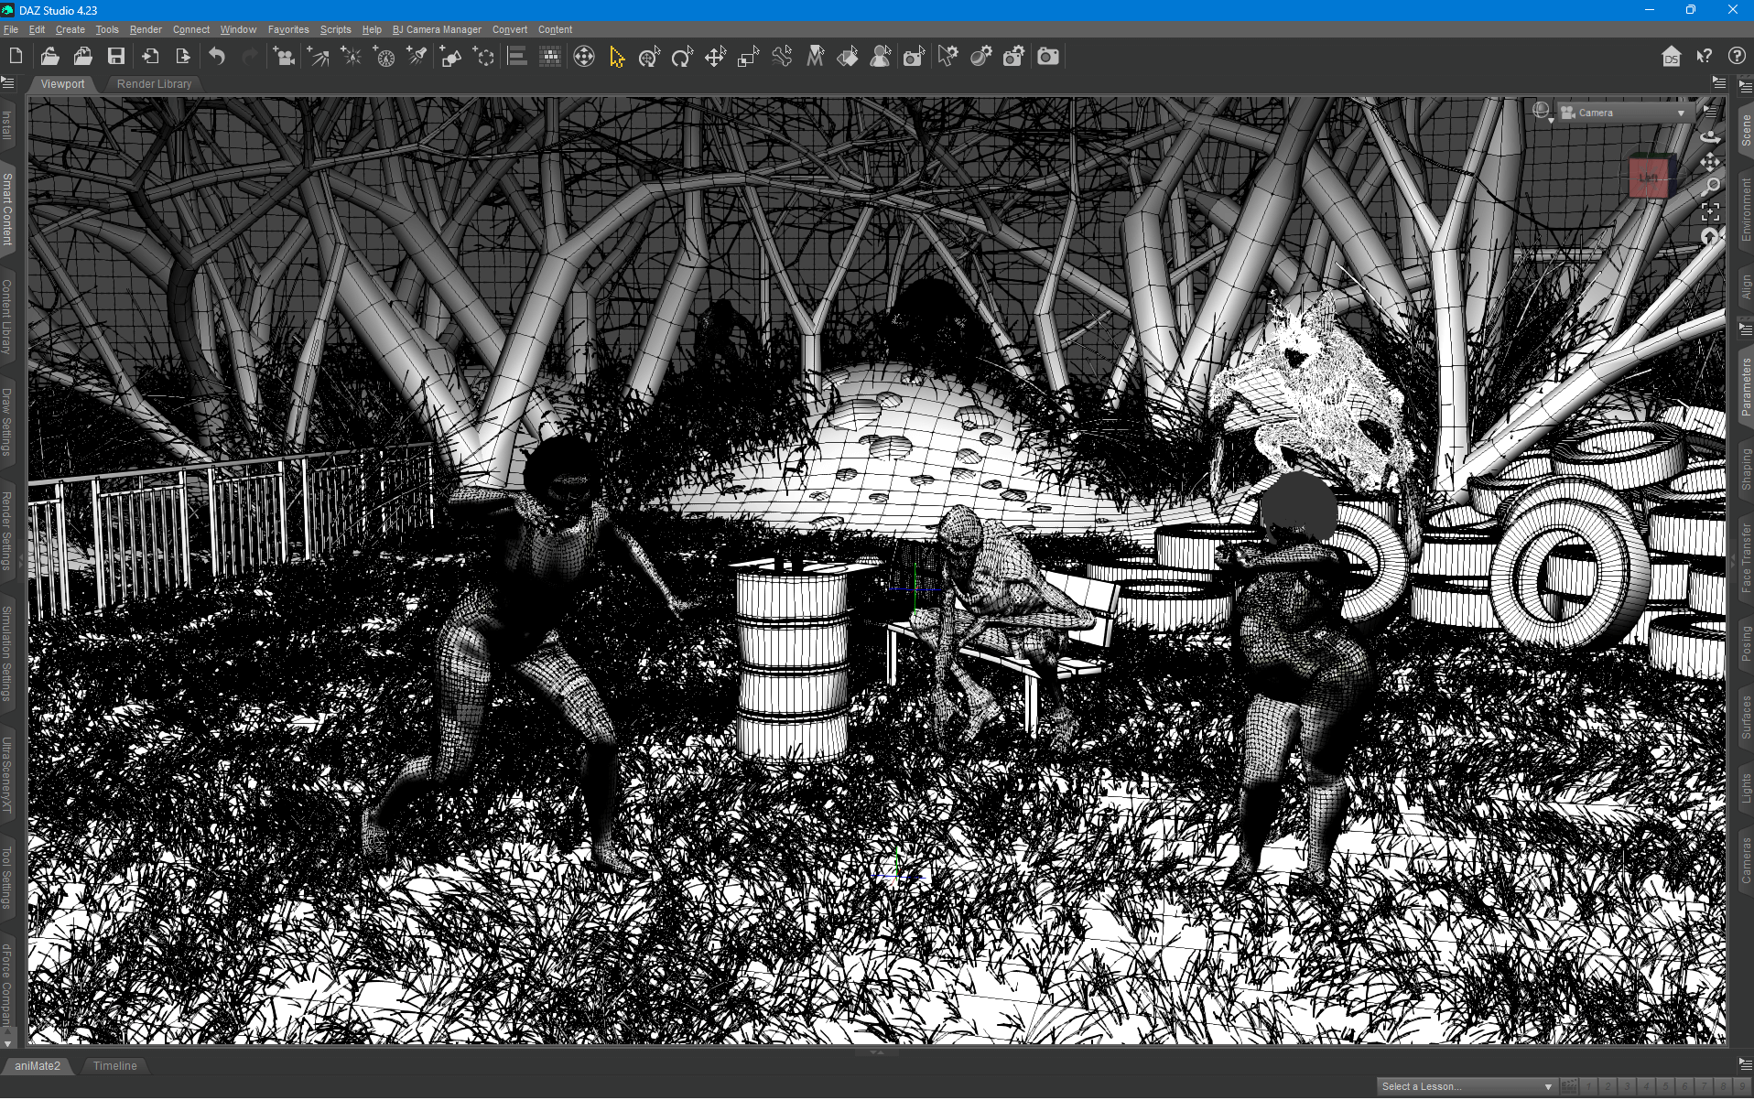Undo the last action

tap(217, 57)
